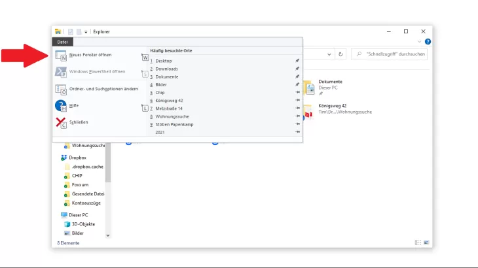
Task: Click the Neues Fenster öffnen icon
Action: click(x=62, y=56)
